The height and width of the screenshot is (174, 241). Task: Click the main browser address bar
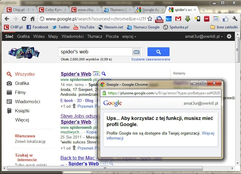point(95,19)
